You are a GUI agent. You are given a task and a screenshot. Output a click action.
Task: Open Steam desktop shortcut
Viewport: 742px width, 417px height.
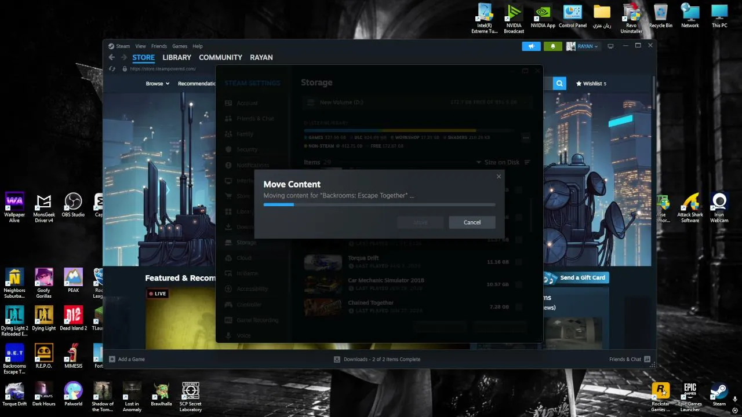click(x=719, y=394)
